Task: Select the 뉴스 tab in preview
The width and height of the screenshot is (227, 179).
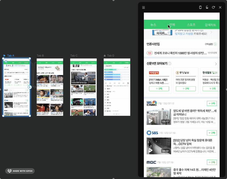Action: coord(153,25)
